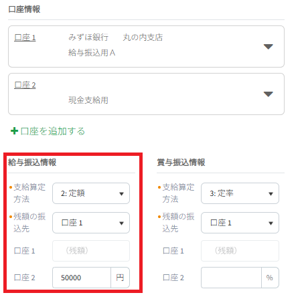
Task: Click 口座を追加する link
Action: (x=53, y=131)
